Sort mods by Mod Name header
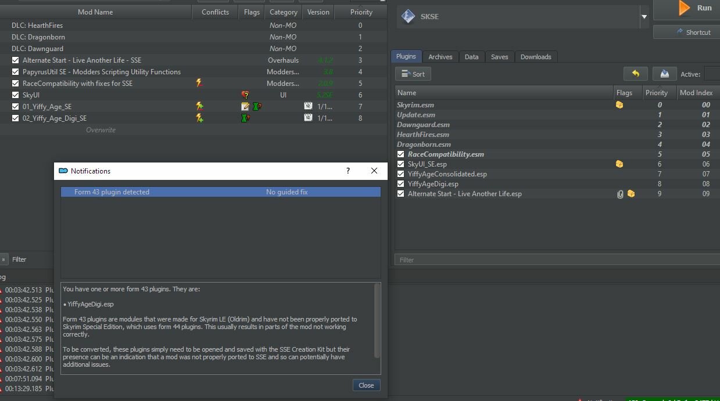Screen dimensions: 720x401 tap(95, 12)
